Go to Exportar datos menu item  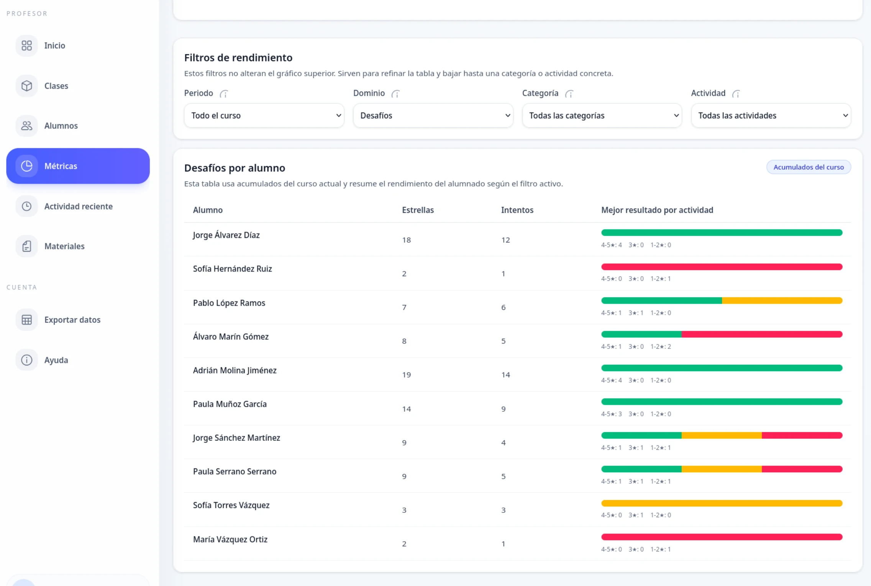(72, 320)
